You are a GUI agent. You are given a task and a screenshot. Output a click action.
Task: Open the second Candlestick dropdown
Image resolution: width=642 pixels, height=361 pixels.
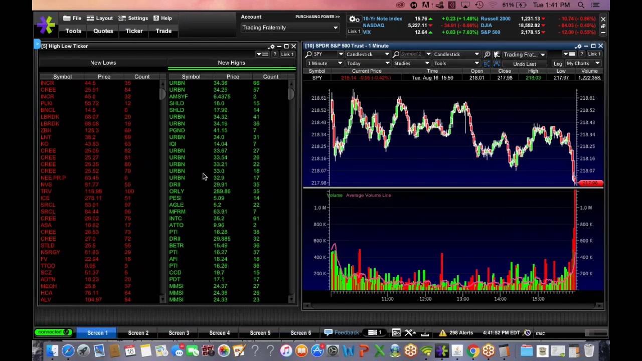(456, 54)
